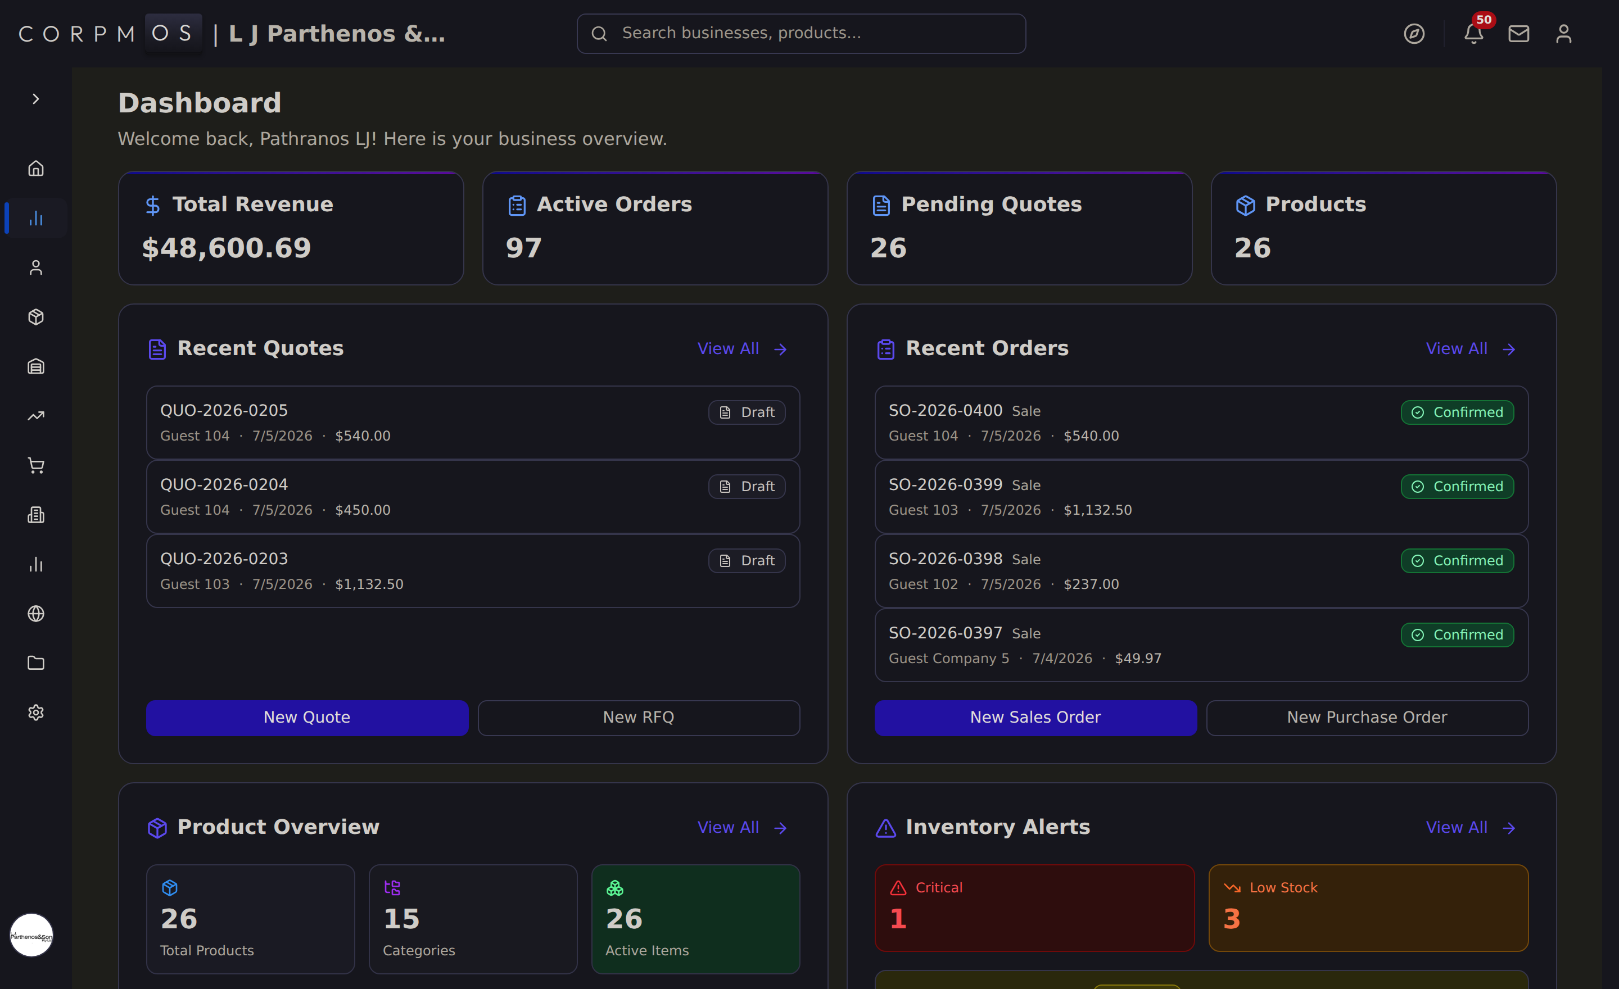This screenshot has width=1619, height=989.
Task: Open the 26 Active Items tile
Action: point(696,919)
